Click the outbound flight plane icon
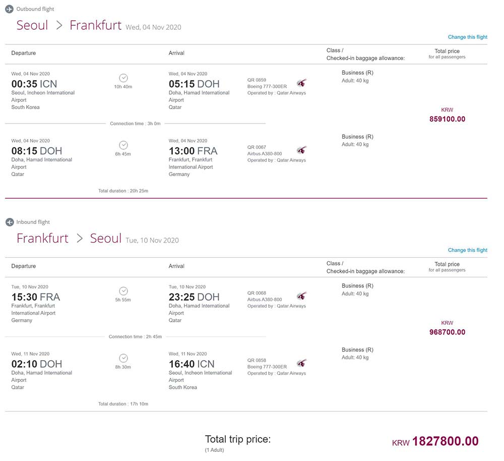This screenshot has height=461, width=504. pyautogui.click(x=9, y=9)
